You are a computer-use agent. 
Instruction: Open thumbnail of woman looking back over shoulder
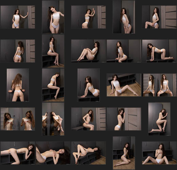pyautogui.click(x=88, y=85)
